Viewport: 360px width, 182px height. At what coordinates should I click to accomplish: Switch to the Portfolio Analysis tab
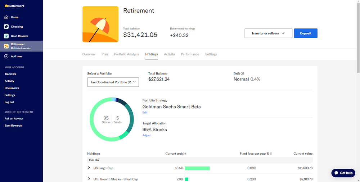[126, 54]
